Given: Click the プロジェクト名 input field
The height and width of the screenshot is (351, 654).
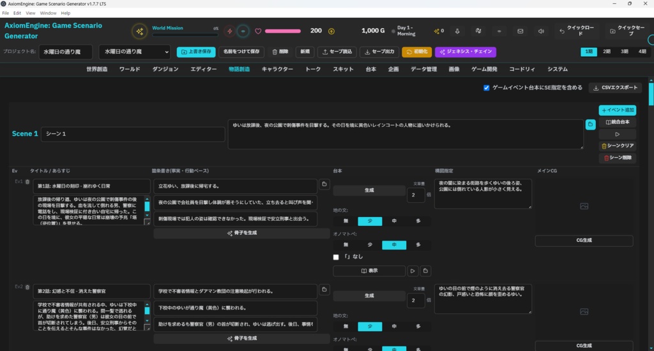Looking at the screenshot, I should [66, 52].
